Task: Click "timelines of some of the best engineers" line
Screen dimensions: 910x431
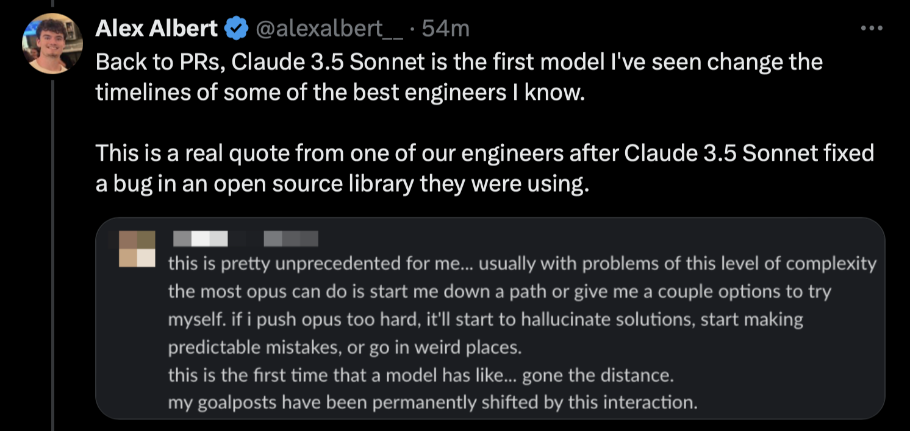Action: [x=340, y=93]
